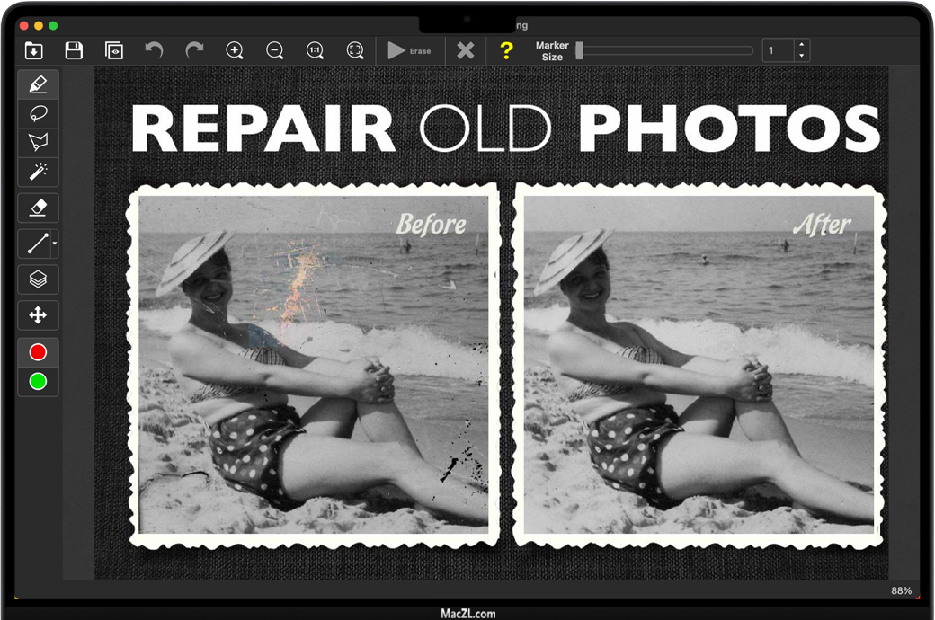Image resolution: width=935 pixels, height=620 pixels.
Task: Choose the Line drawing tool
Action: [37, 243]
